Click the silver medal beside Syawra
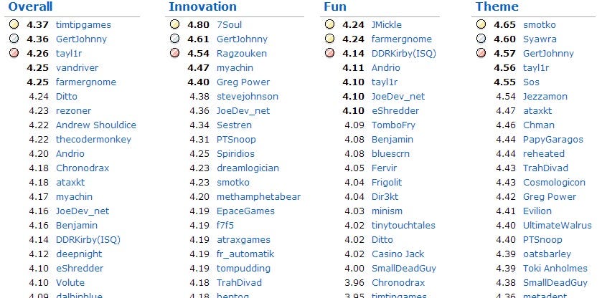This screenshot has width=602, height=298. pyautogui.click(x=481, y=39)
